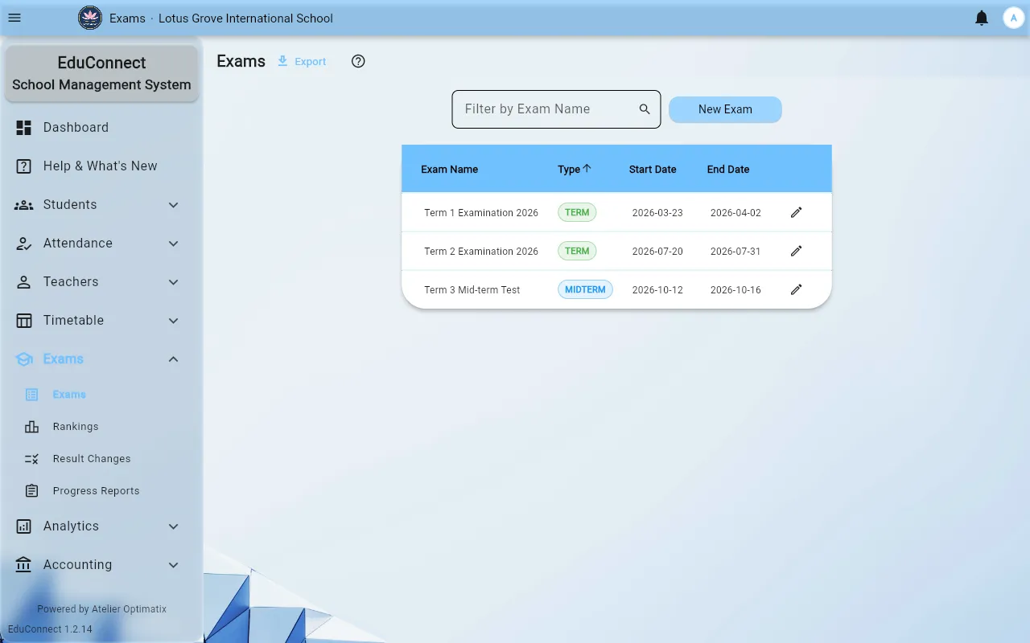Click the search magnifier icon
Image resolution: width=1030 pixels, height=643 pixels.
(645, 109)
